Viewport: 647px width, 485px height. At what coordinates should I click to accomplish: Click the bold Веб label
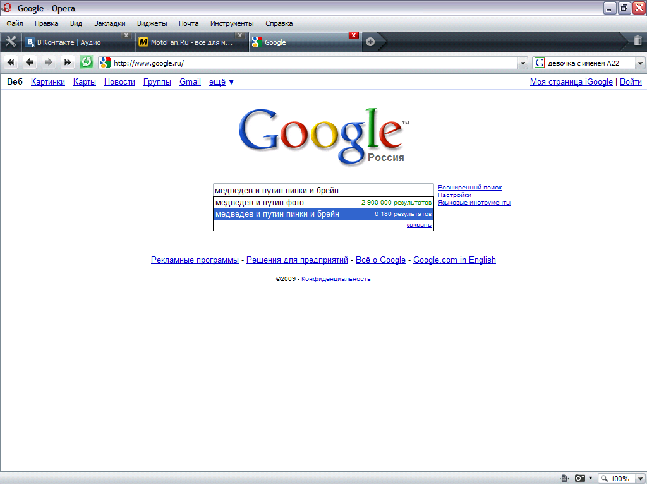[x=15, y=81]
